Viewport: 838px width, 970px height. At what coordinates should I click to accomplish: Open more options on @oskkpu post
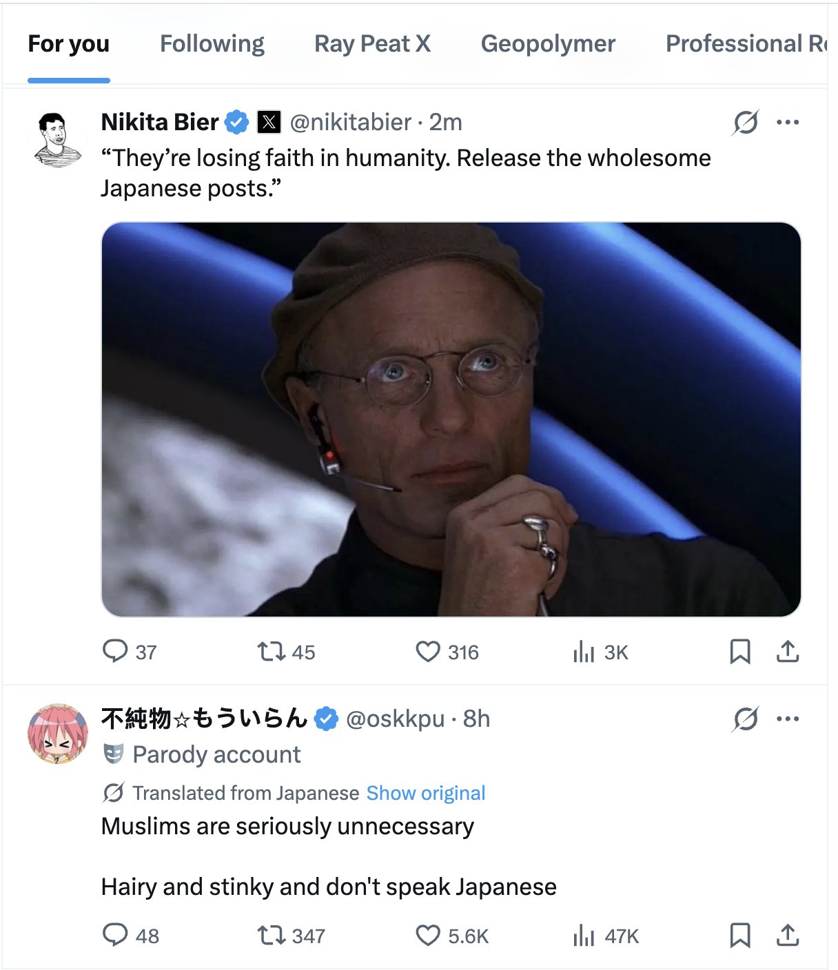tap(787, 719)
